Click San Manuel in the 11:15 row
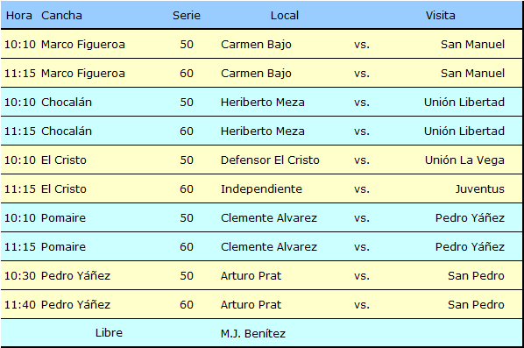The height and width of the screenshot is (348, 524). [472, 74]
